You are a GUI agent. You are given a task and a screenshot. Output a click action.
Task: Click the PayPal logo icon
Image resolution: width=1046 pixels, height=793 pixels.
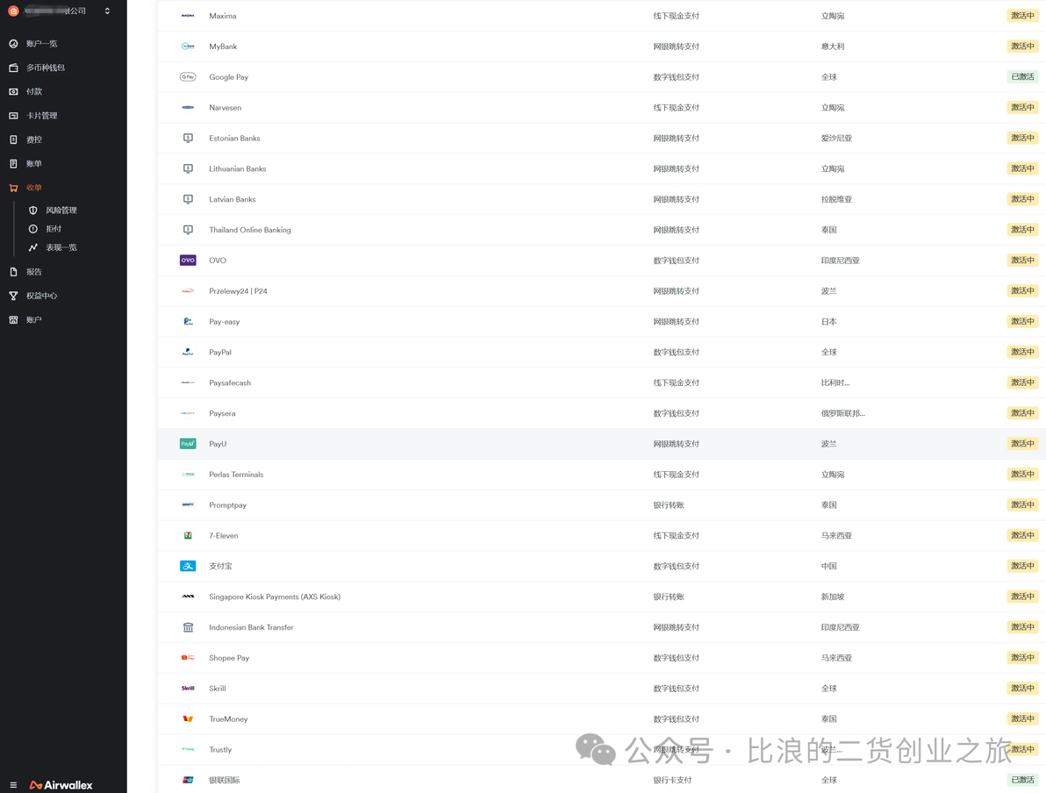click(188, 352)
